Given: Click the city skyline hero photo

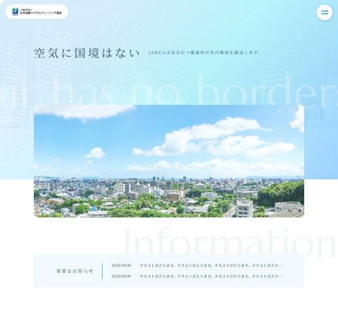Looking at the screenshot, I should pyautogui.click(x=169, y=161).
